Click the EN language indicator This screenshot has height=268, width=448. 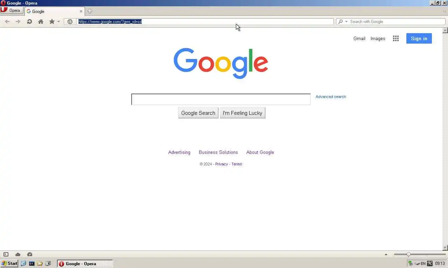pyautogui.click(x=423, y=263)
